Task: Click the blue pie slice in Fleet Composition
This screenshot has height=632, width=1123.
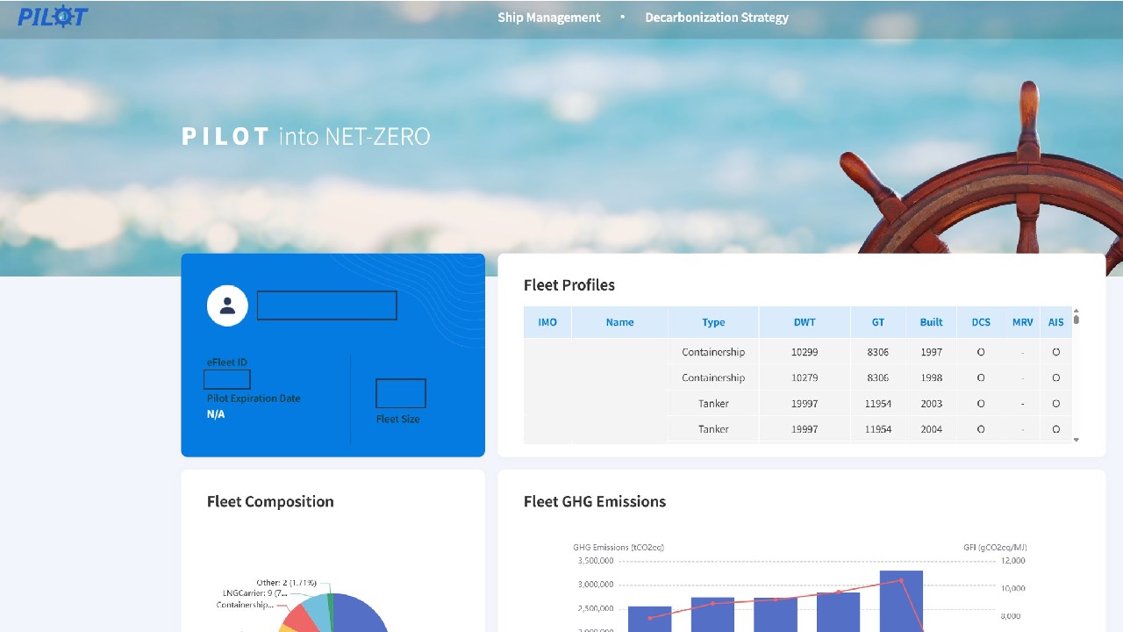Action: [361, 614]
